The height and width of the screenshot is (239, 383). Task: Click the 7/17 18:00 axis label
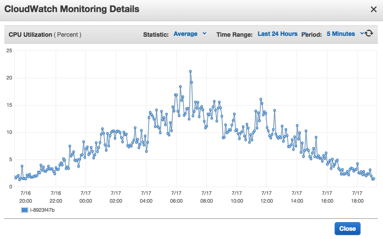[357, 197]
